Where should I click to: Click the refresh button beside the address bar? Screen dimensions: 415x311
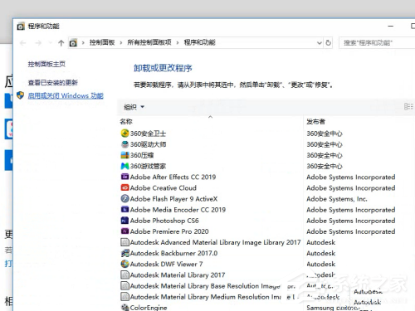(x=328, y=43)
